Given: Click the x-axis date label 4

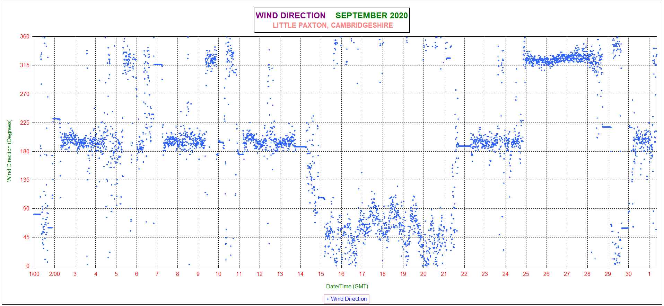Looking at the screenshot, I should [x=96, y=274].
